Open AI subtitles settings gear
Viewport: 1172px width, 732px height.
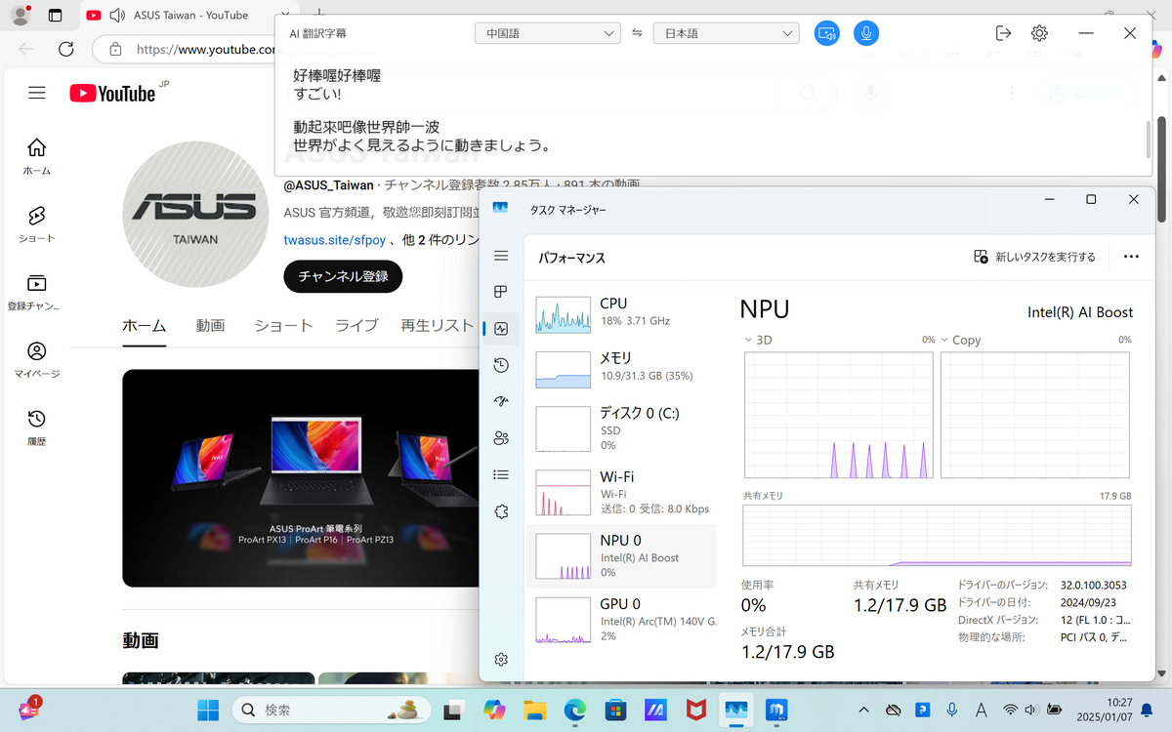click(1039, 33)
